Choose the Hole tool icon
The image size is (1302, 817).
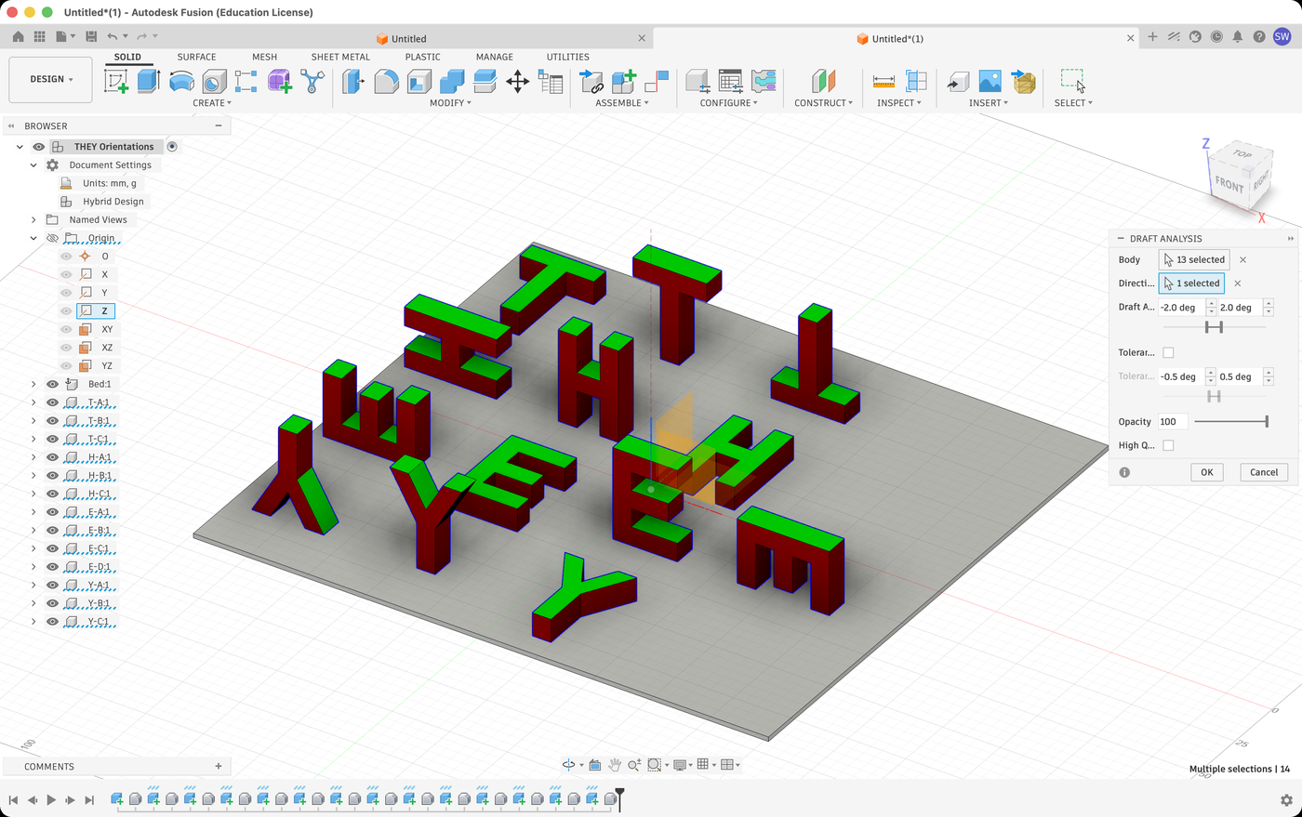[x=214, y=81]
